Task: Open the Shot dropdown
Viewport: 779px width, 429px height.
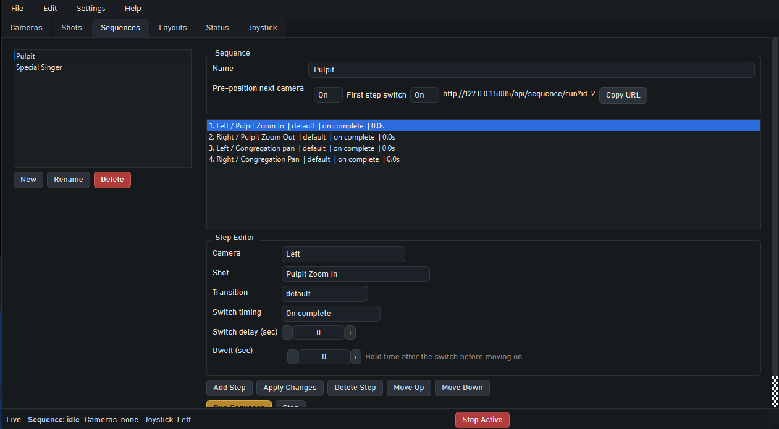Action: point(355,274)
